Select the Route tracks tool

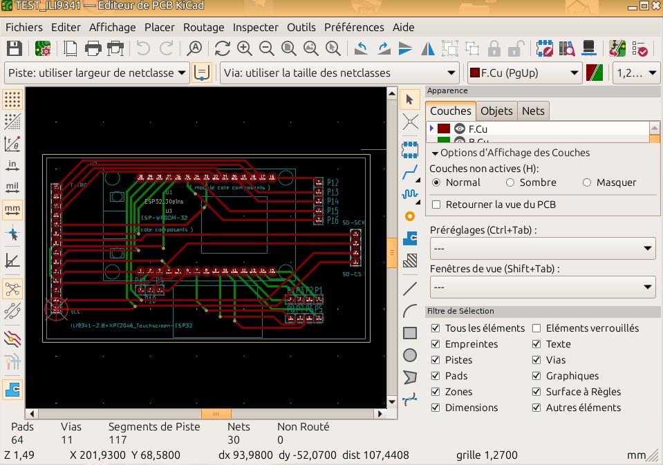click(409, 170)
